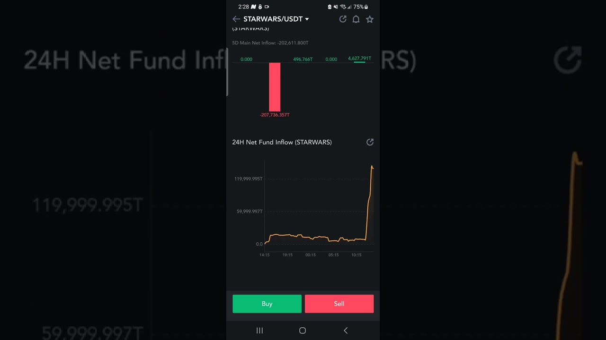Click the 59,999.997T axis label
The image size is (606, 340).
tap(250, 211)
